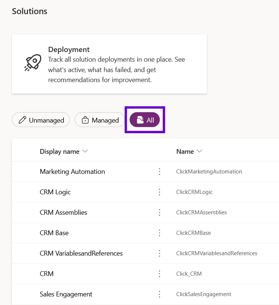Select the ClickMarketingAutomation name cell
Image resolution: width=279 pixels, height=305 pixels.
209,172
